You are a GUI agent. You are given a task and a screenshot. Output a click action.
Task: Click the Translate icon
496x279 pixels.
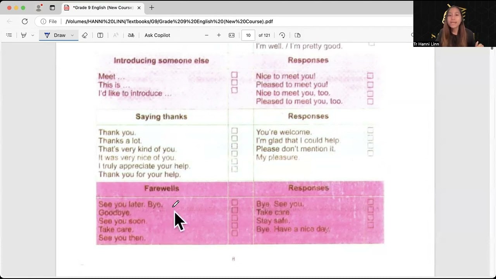click(x=131, y=35)
